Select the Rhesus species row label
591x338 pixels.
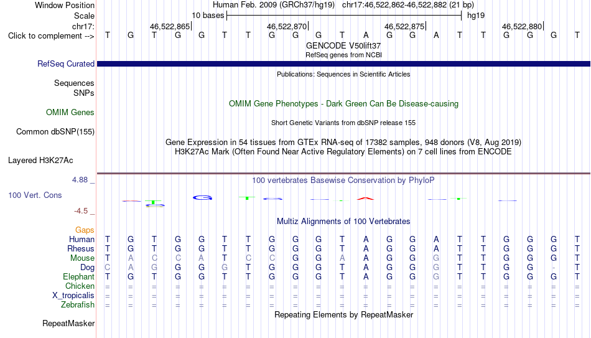tap(81, 248)
